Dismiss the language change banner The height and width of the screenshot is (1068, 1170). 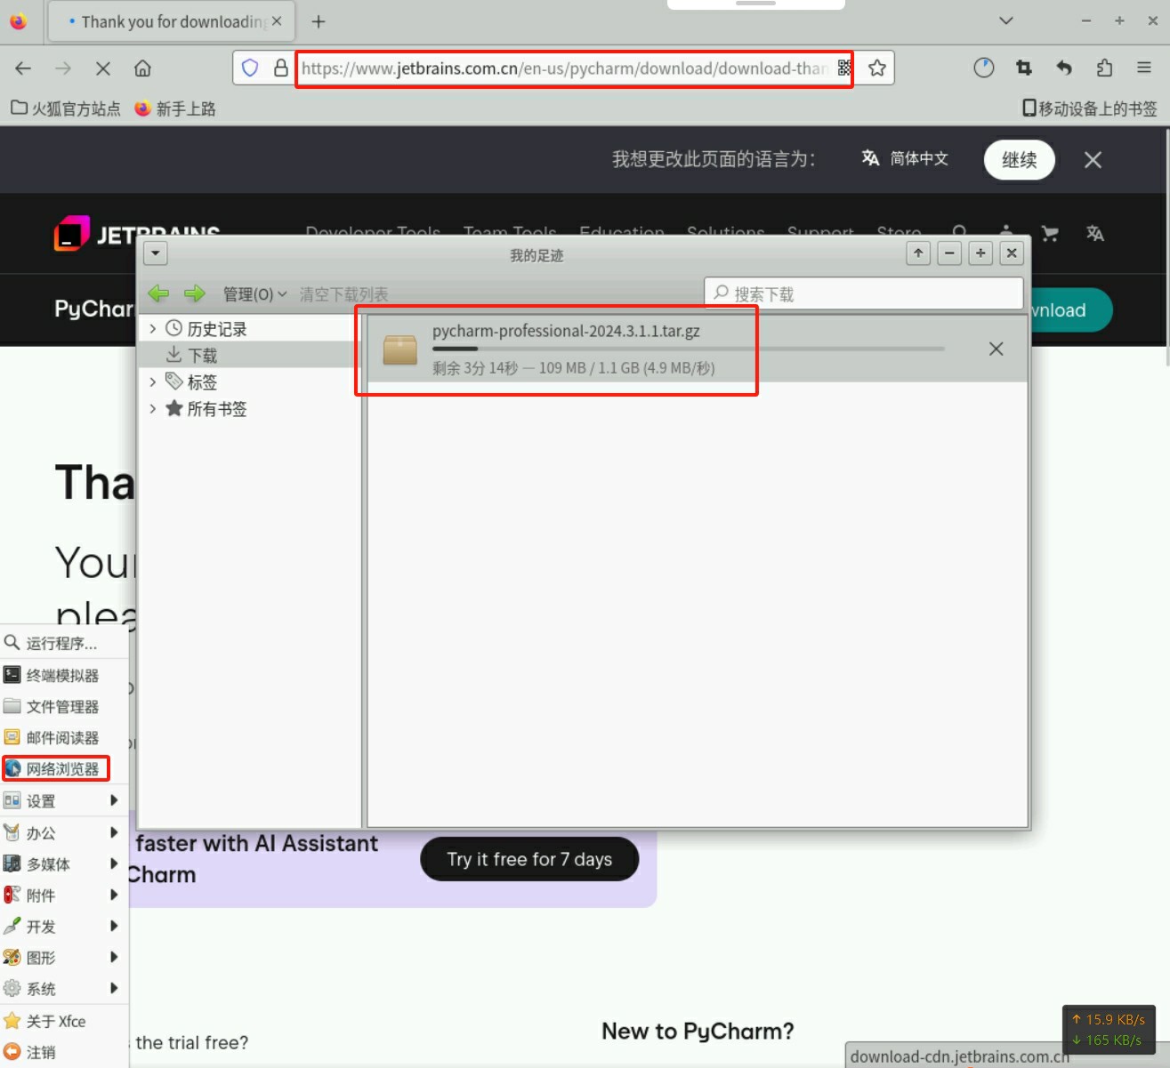1093,160
